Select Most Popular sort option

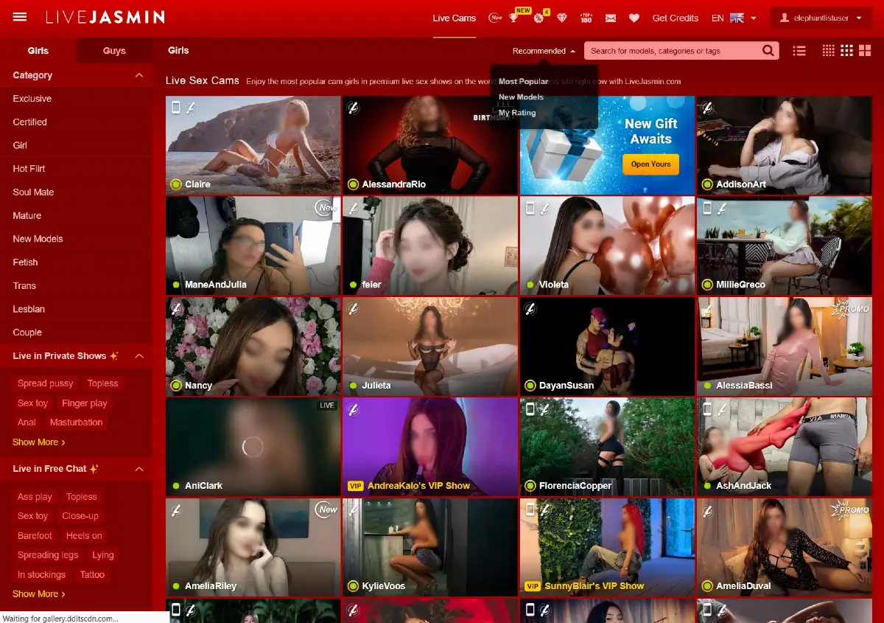pyautogui.click(x=524, y=82)
